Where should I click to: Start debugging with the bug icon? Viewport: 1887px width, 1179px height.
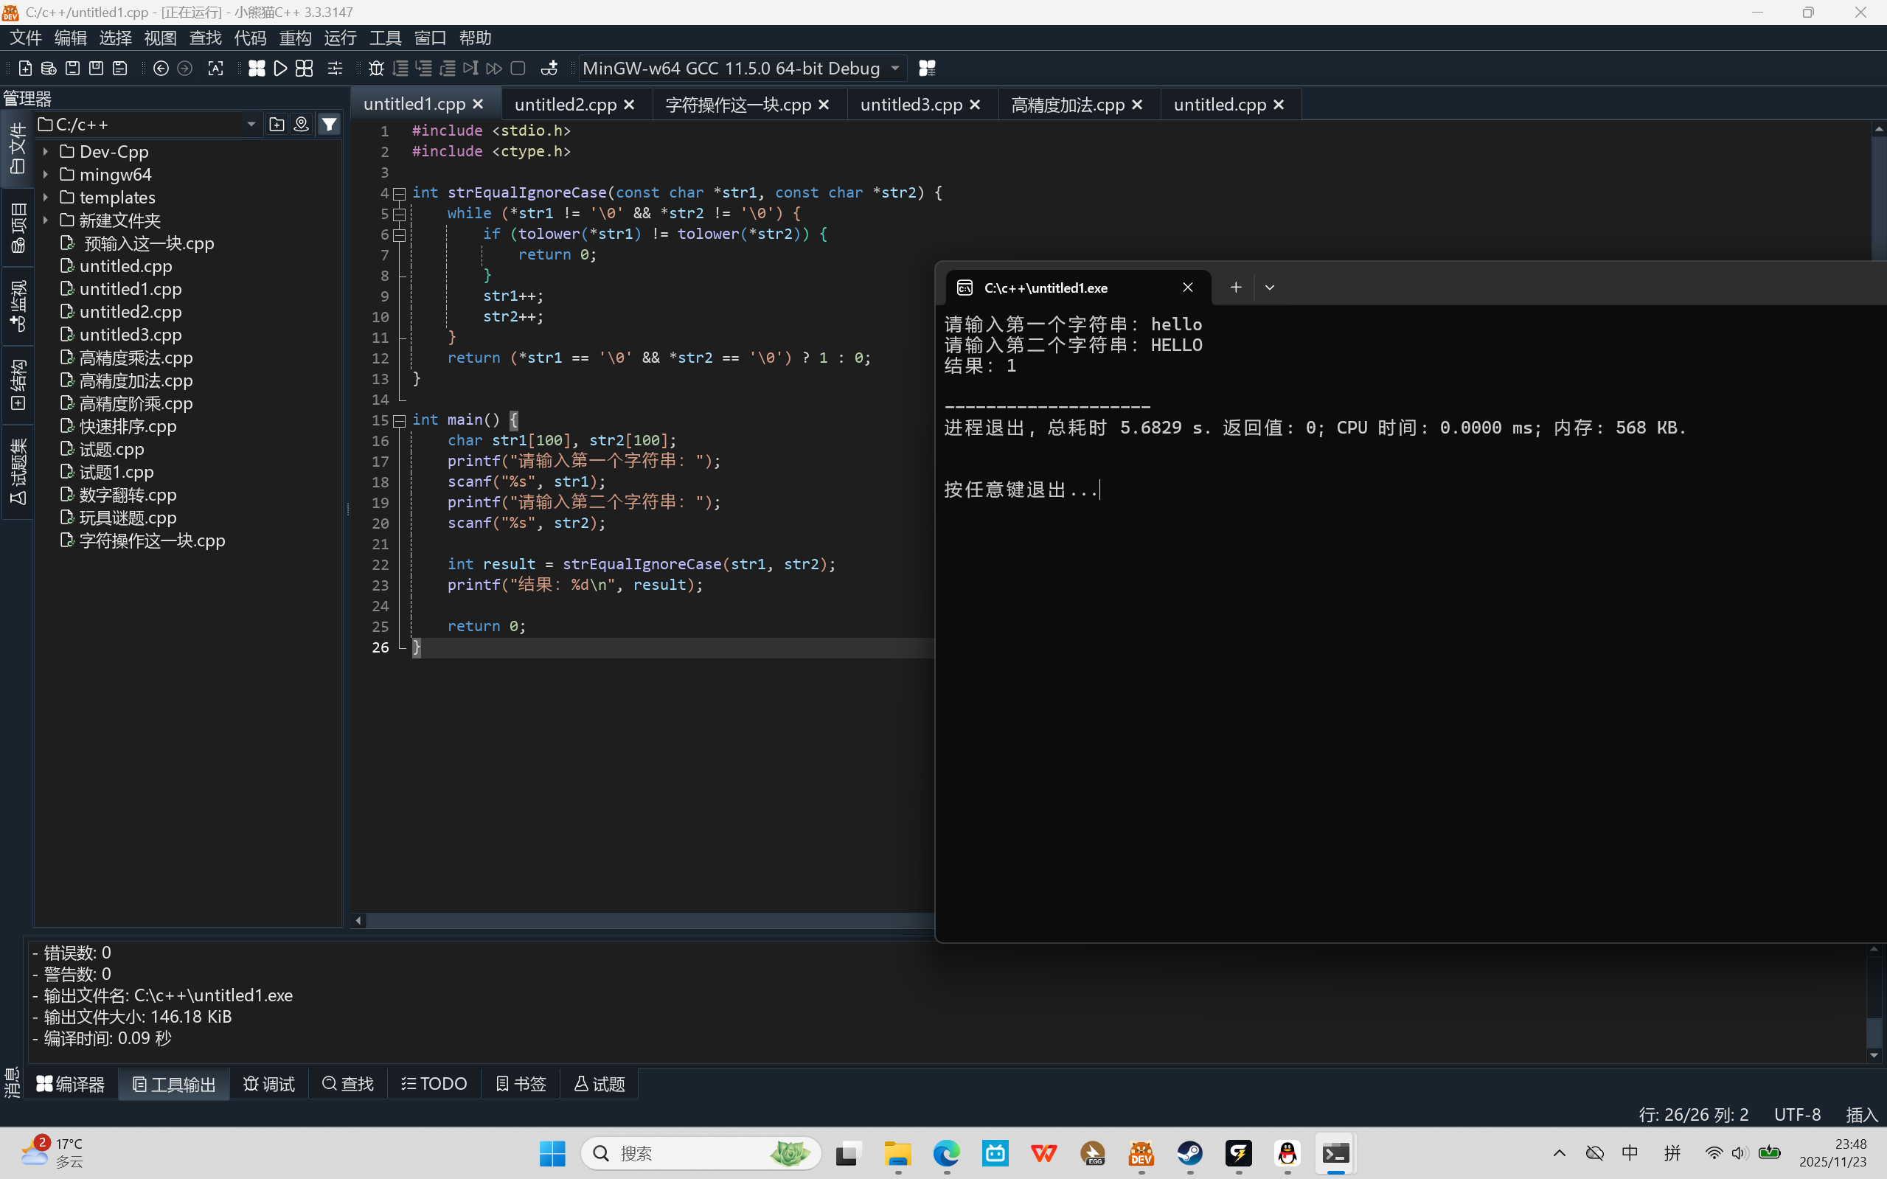pos(376,69)
